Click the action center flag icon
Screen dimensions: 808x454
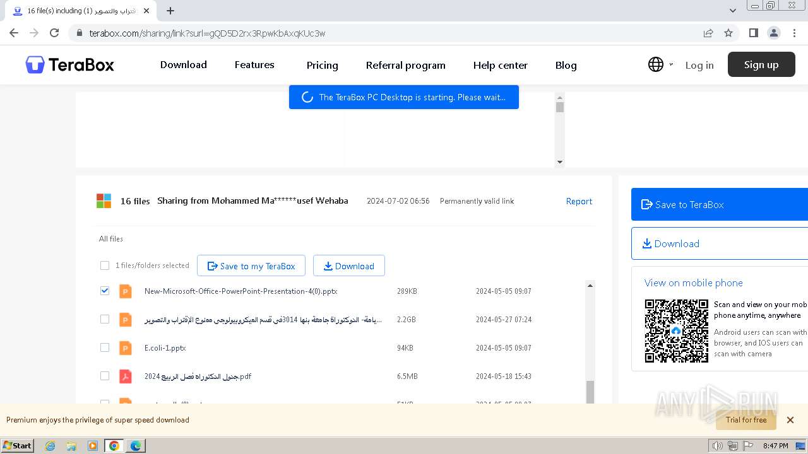[748, 446]
